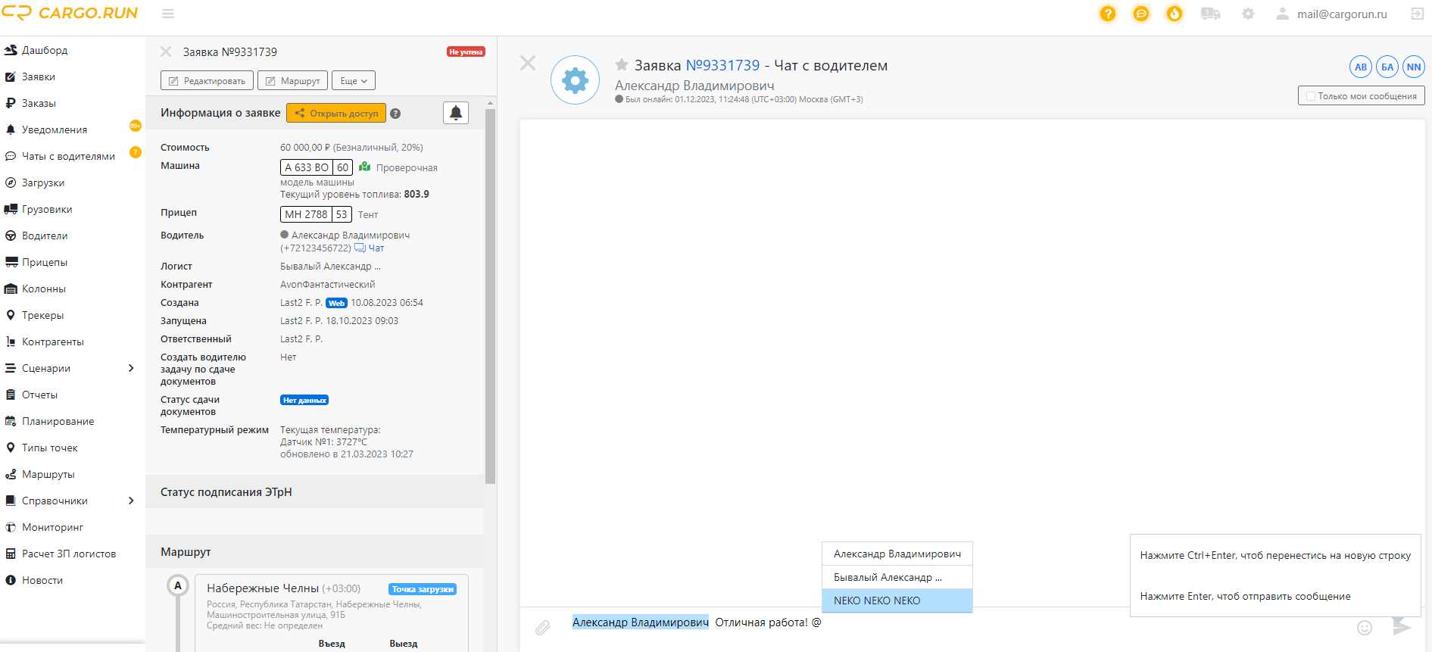Open the orange chat bubble icon in header
This screenshot has width=1432, height=652.
pyautogui.click(x=1140, y=14)
